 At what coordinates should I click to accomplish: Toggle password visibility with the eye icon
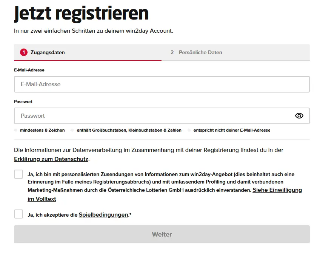tap(299, 115)
